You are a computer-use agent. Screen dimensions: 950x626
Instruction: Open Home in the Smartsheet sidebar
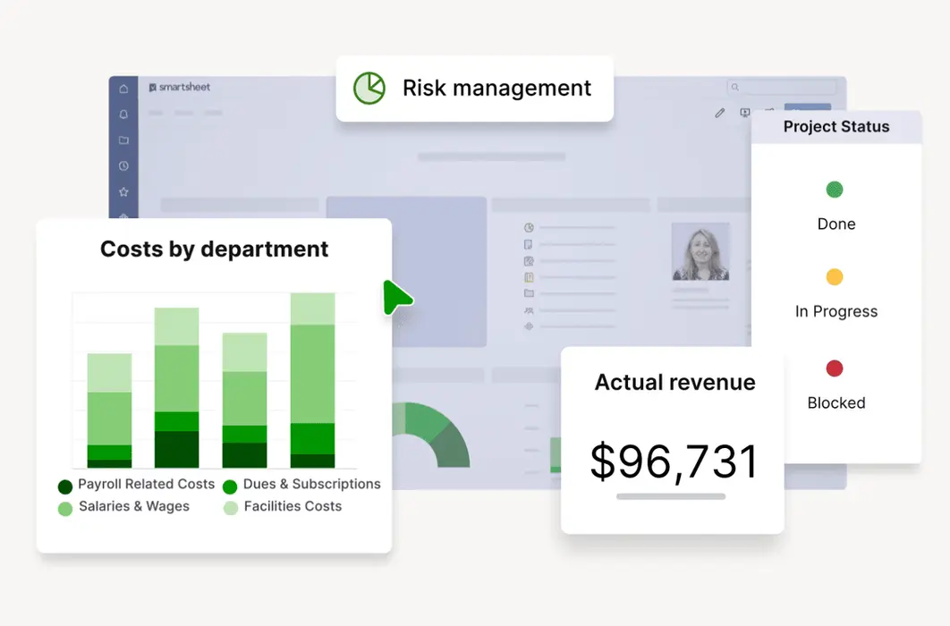pyautogui.click(x=123, y=89)
